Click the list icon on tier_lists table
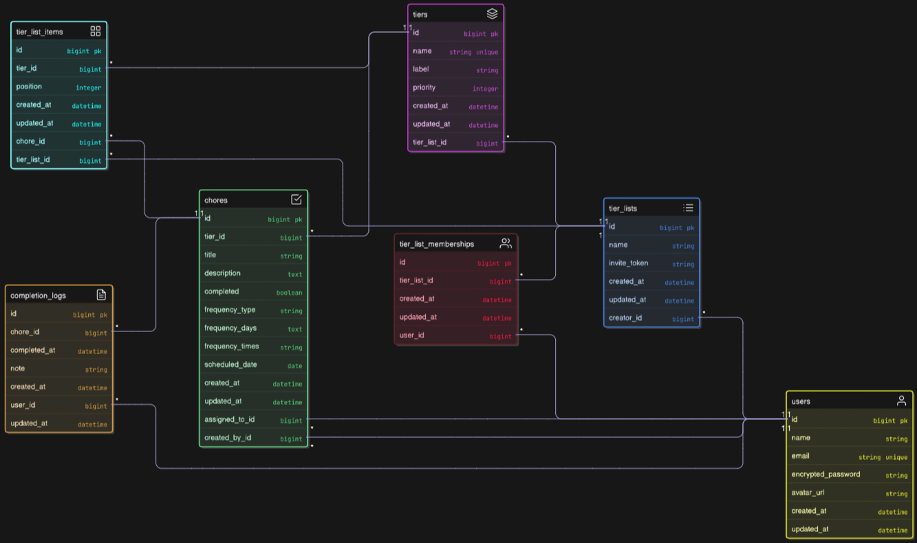917x543 pixels. [688, 208]
